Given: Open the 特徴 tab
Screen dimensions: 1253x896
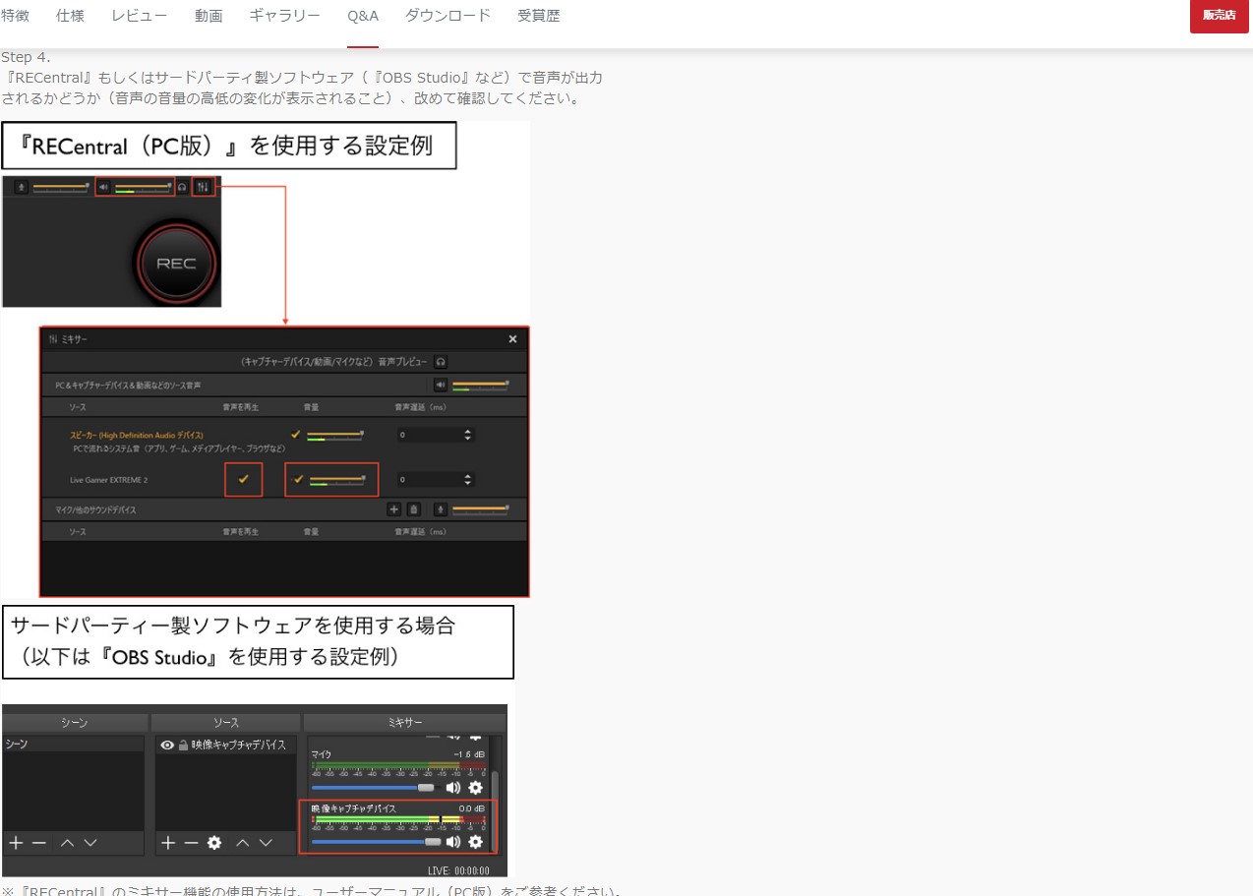Looking at the screenshot, I should [x=15, y=16].
